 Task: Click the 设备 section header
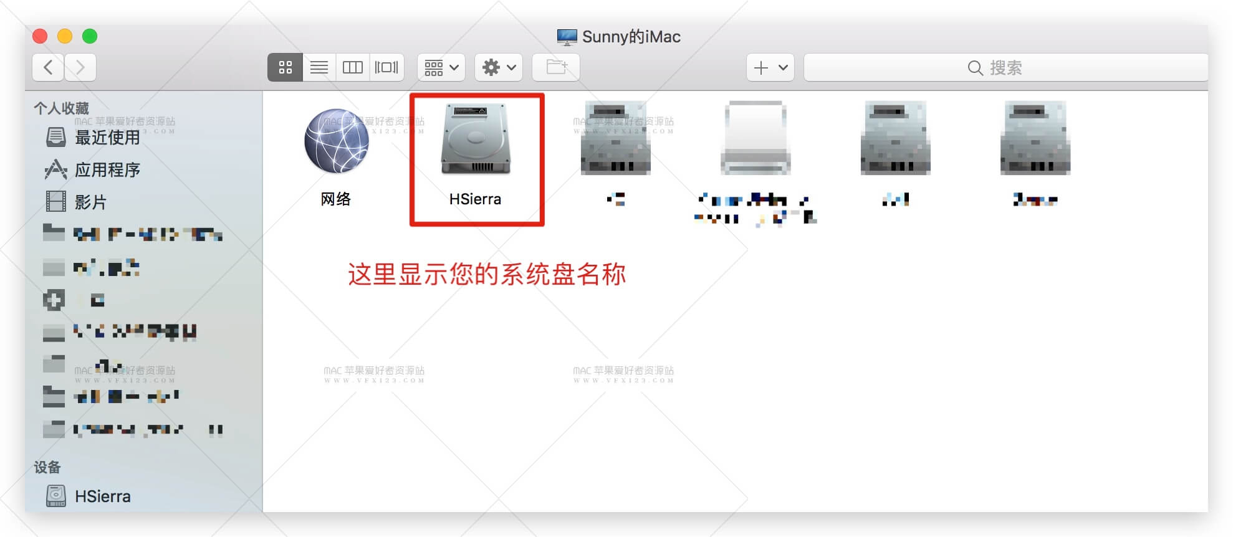pyautogui.click(x=47, y=467)
